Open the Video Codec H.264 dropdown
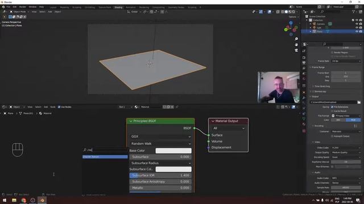364x204 pixels. pyautogui.click(x=346, y=147)
